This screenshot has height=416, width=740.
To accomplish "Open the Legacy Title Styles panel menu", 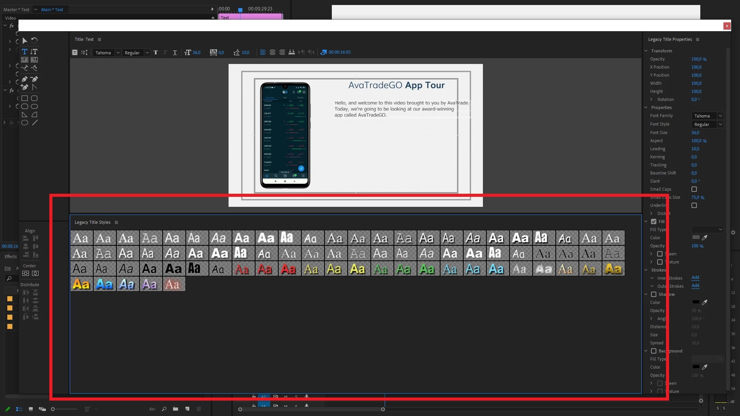I will point(116,222).
